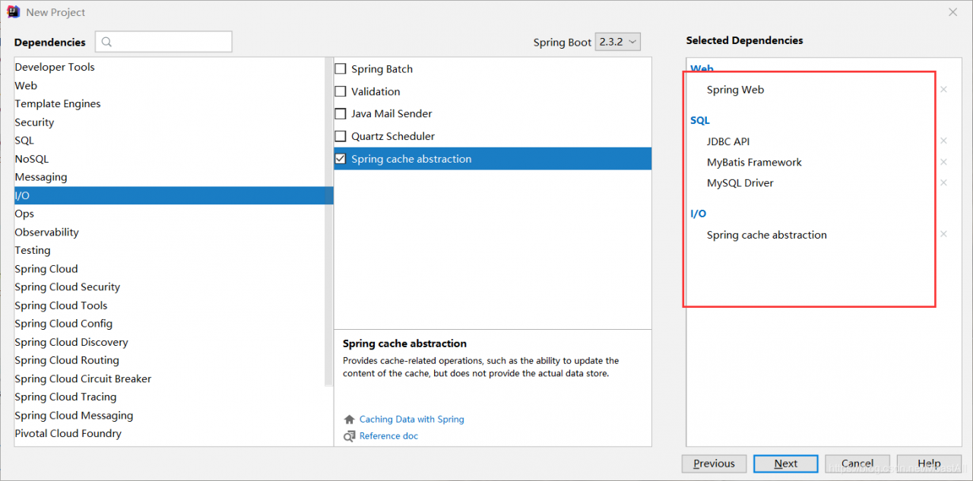Choose the Pivotal Cloud Foundry category
Viewport: 973px width, 481px height.
click(170, 434)
